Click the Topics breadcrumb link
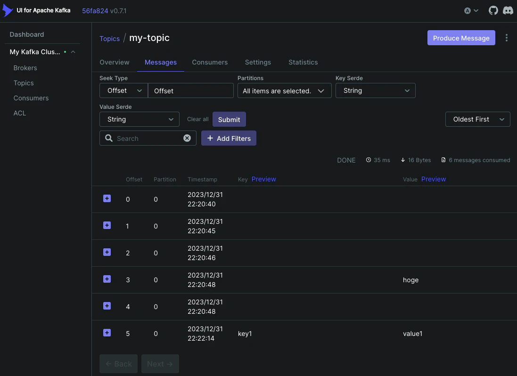The image size is (517, 376). [109, 39]
